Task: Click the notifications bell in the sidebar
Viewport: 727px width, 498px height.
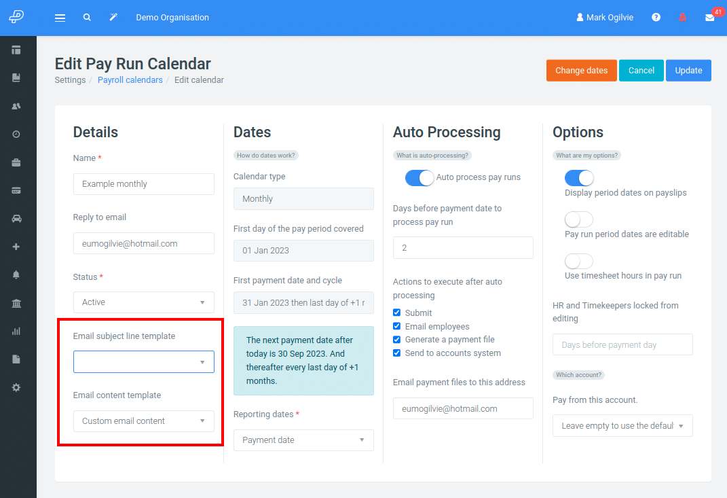Action: click(18, 274)
